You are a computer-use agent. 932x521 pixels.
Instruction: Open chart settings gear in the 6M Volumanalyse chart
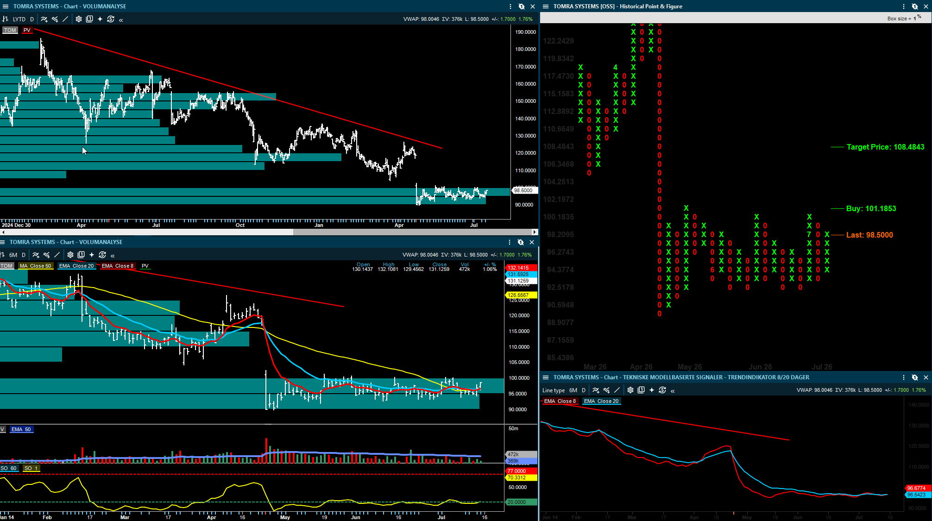[x=70, y=255]
